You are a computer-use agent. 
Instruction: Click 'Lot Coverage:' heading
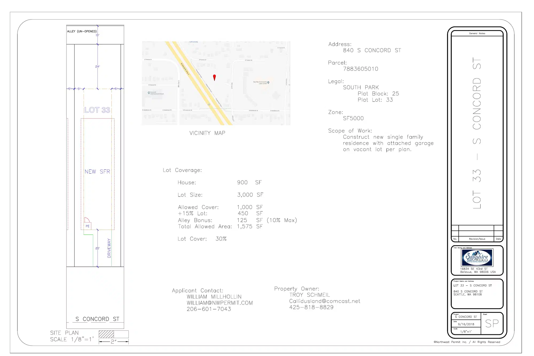click(182, 170)
